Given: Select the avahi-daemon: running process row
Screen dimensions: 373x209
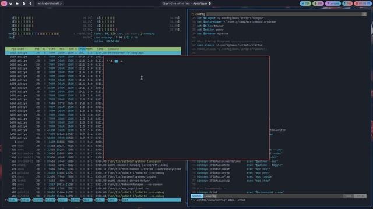Looking at the screenshot, I should tap(93, 165).
